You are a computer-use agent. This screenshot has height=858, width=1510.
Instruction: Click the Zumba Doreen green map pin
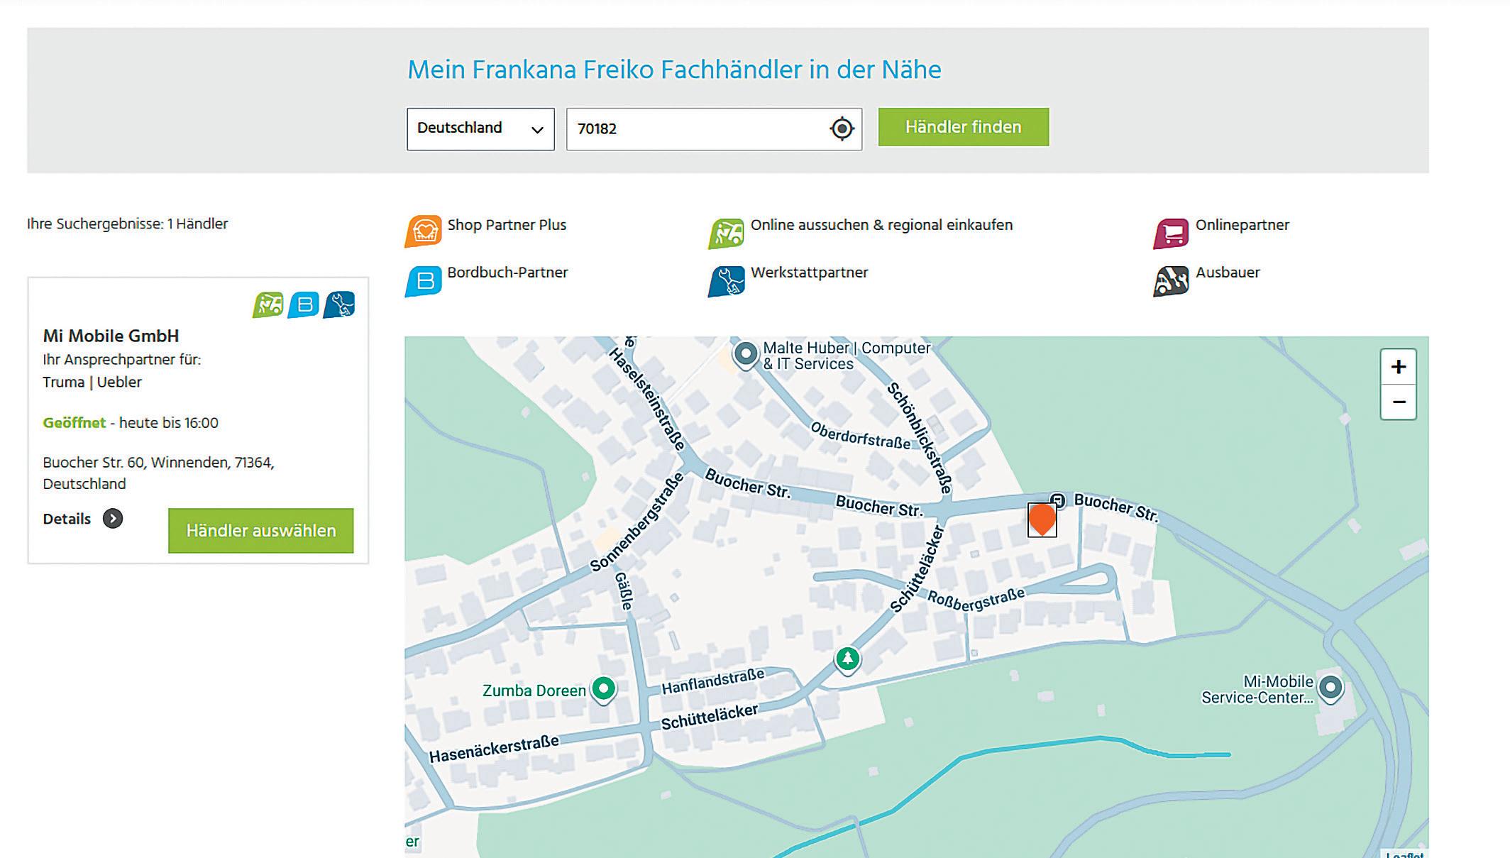603,688
